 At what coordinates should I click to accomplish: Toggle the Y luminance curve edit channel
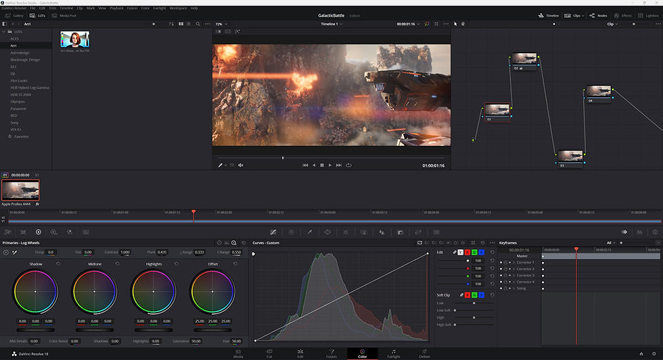pos(461,252)
